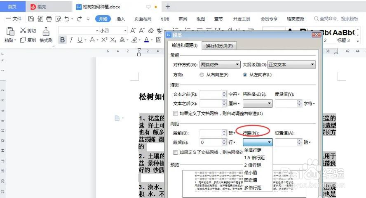Image resolution: width=366 pixels, height=198 pixels.
Task: Click the 开始 ribbon tab button
Action: pos(103,19)
